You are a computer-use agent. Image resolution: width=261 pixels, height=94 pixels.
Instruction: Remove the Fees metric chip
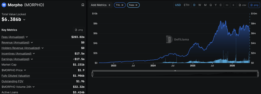point(136,5)
